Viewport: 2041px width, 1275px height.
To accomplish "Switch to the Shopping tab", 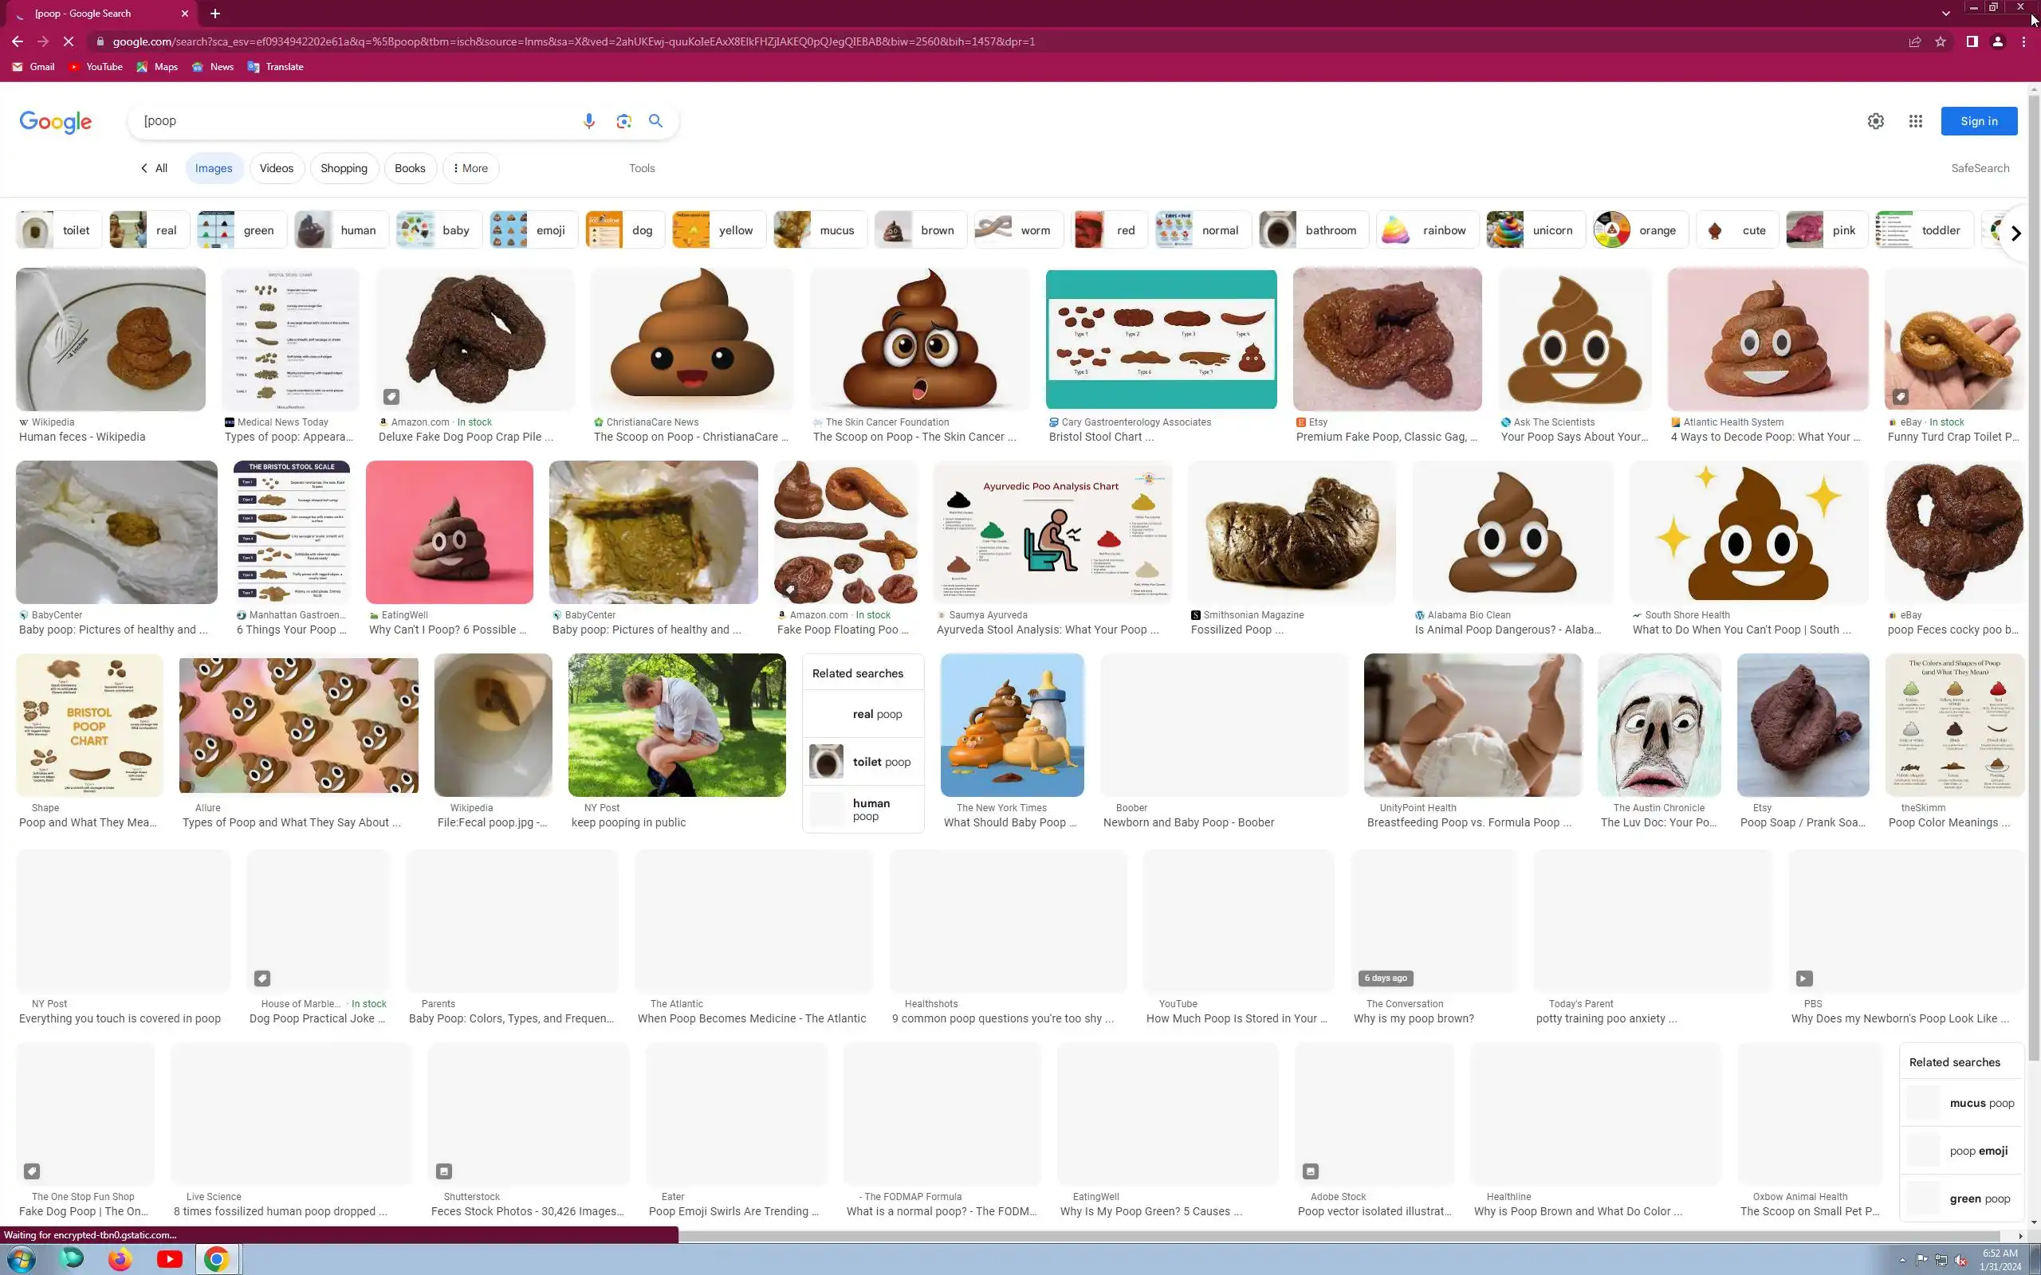I will point(344,169).
